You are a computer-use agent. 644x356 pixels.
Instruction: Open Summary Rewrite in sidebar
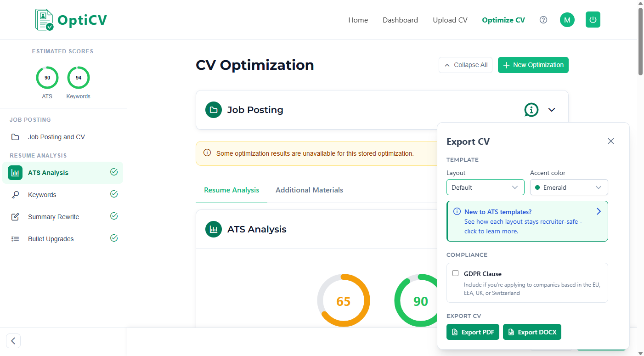tap(62, 217)
